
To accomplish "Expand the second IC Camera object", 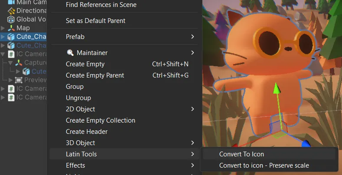I will click(x=3, y=89).
